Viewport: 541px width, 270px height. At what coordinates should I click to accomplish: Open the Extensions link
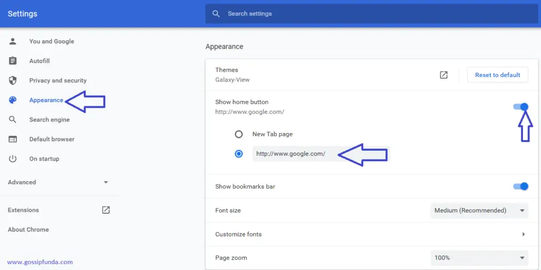23,210
